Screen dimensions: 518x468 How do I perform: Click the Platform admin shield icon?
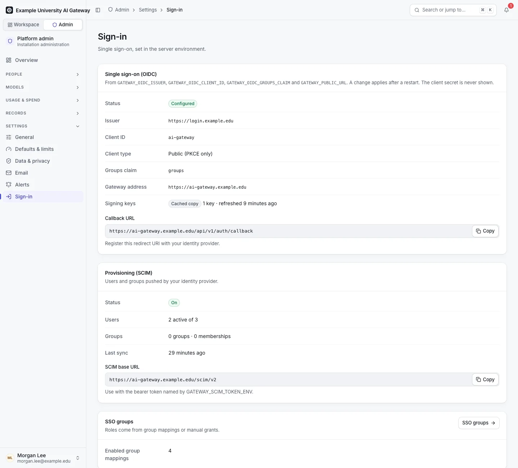10,41
